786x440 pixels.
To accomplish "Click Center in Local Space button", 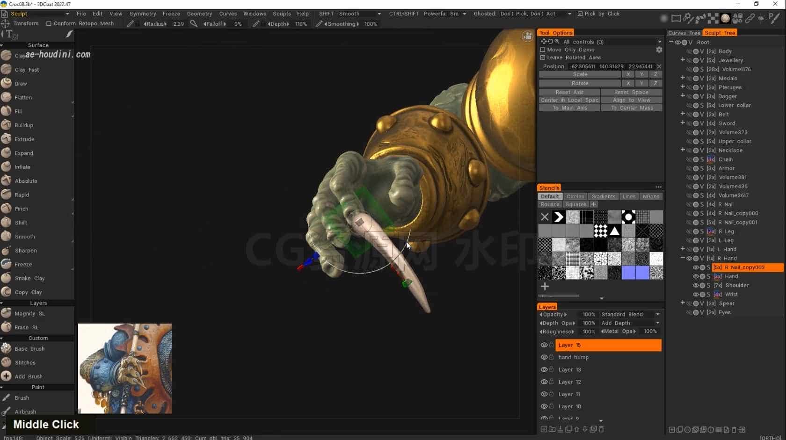I will (x=569, y=100).
